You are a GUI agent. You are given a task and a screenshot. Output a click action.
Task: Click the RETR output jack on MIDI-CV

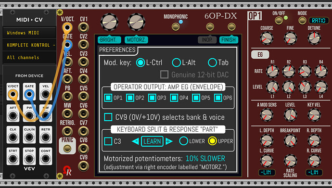[x=46, y=137]
